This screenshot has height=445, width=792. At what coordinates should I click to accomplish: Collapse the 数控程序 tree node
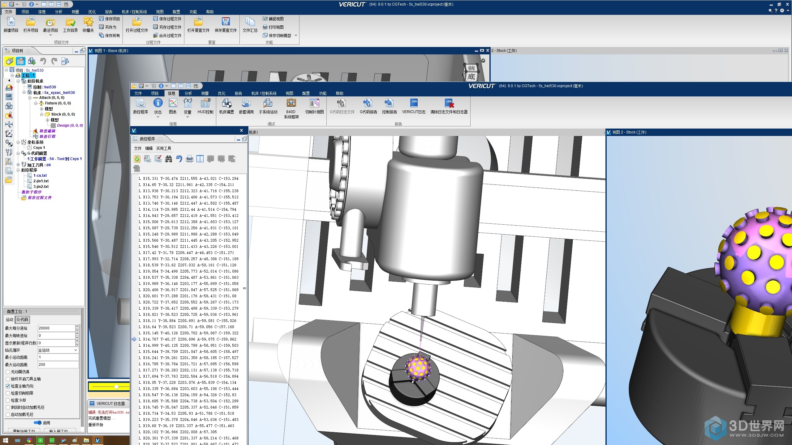click(18, 170)
